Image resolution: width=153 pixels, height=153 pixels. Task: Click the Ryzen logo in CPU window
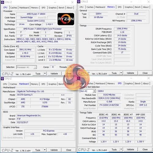pos(66,19)
